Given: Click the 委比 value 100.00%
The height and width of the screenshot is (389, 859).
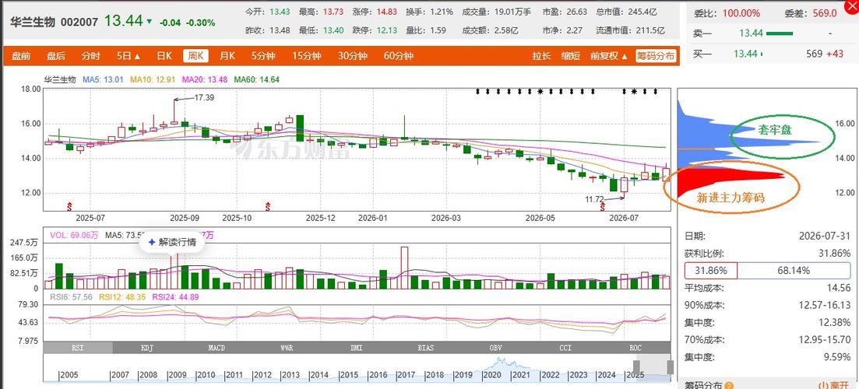Looking at the screenshot, I should pyautogui.click(x=741, y=14).
